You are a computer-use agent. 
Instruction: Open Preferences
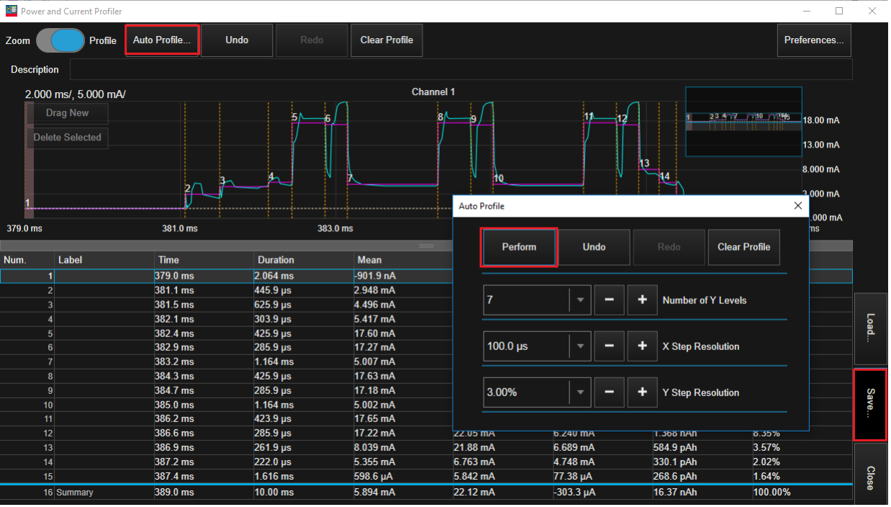coord(814,40)
